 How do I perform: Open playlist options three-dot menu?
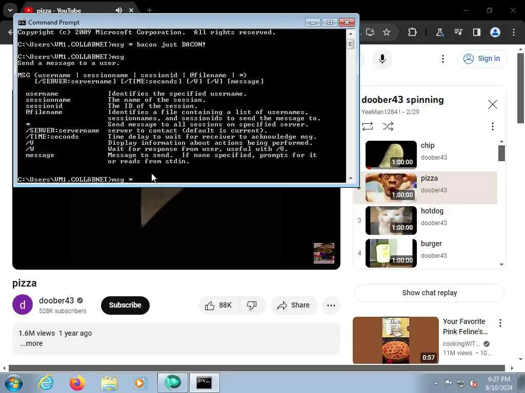pos(492,126)
